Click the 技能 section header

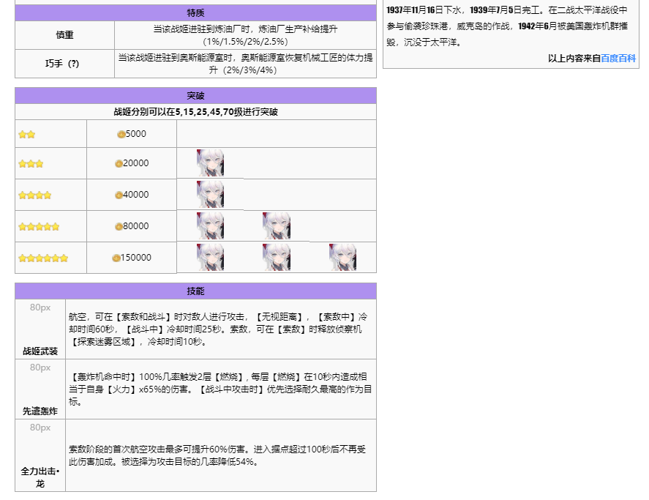[195, 291]
